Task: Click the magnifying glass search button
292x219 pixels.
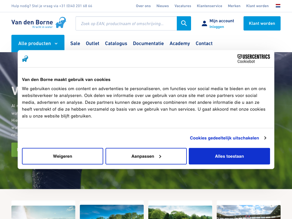Action: click(184, 23)
